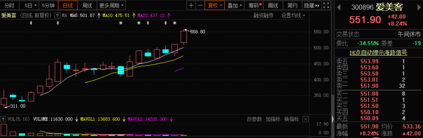
Task: Go to next stock with right arrow
Action: tap(419, 7)
